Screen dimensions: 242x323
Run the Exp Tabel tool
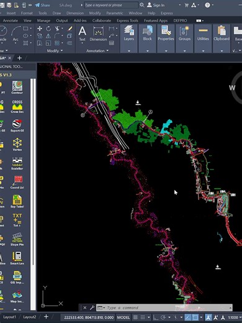17,201
